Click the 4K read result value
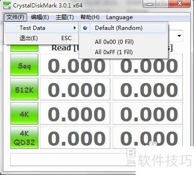Viewport: 194px width, 175px height. pos(75,113)
